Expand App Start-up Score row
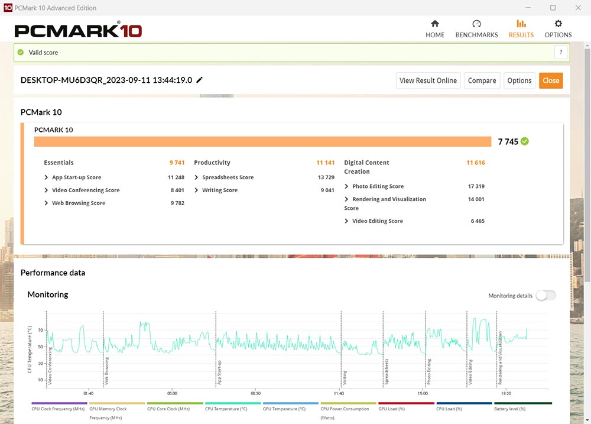This screenshot has height=424, width=591. pos(47,177)
